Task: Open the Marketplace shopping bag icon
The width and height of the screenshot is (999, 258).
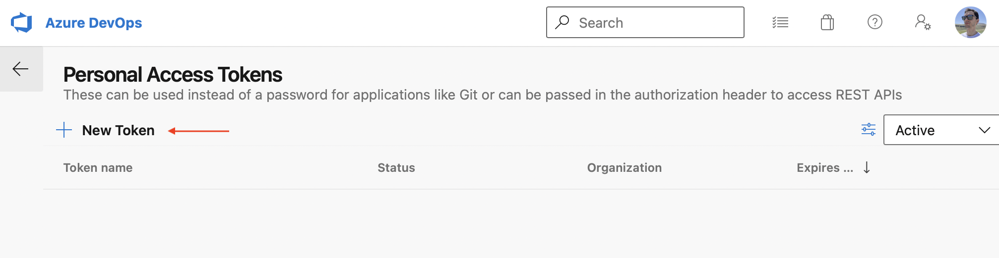Action: coord(827,22)
